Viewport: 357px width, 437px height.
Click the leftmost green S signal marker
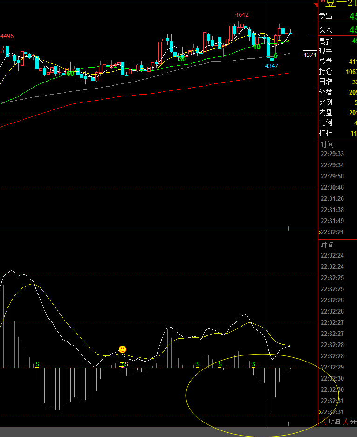tap(38, 364)
